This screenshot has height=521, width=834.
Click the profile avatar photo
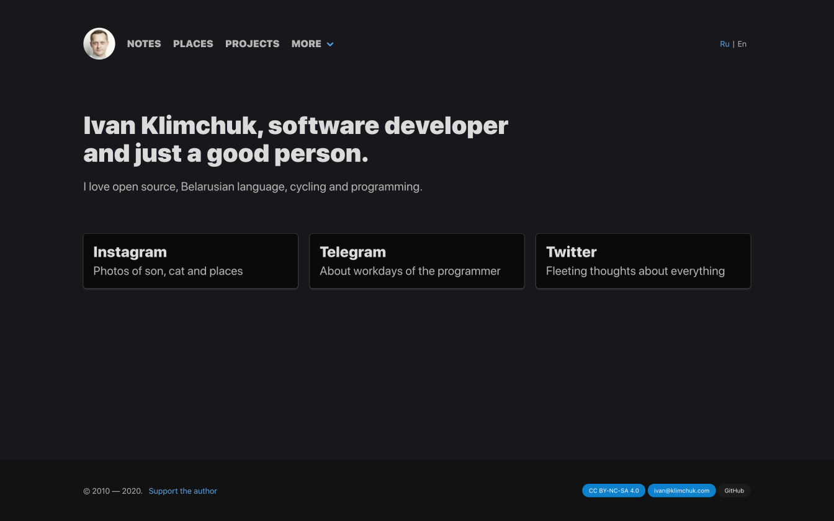99,43
